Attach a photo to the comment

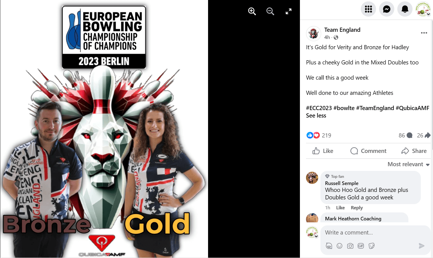click(350, 246)
